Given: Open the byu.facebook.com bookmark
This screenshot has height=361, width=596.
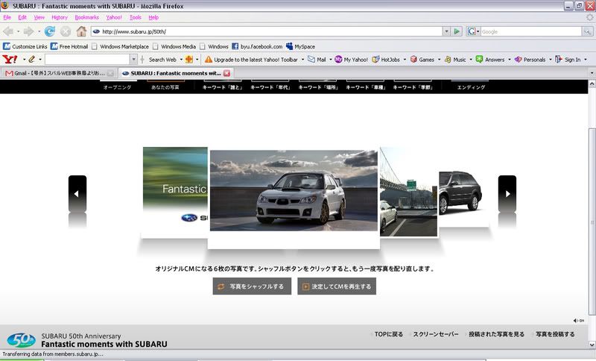Looking at the screenshot, I should [x=257, y=46].
